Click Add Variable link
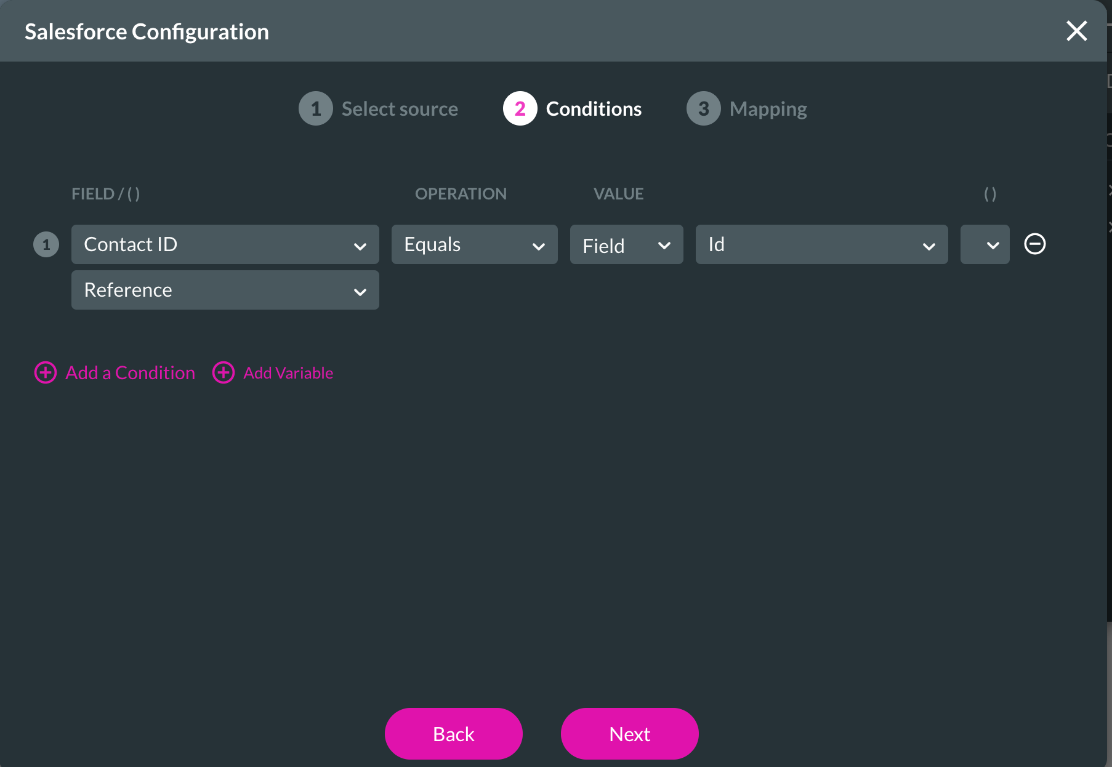The image size is (1112, 767). [288, 373]
